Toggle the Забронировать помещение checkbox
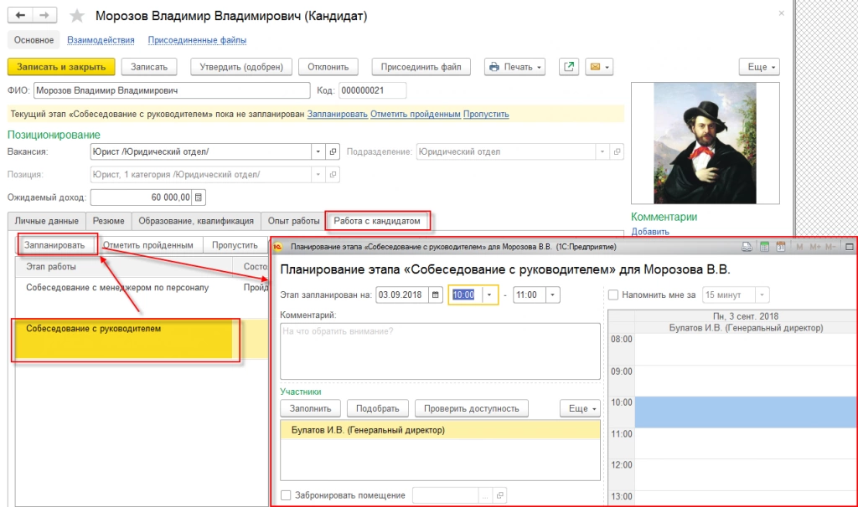 (x=286, y=495)
